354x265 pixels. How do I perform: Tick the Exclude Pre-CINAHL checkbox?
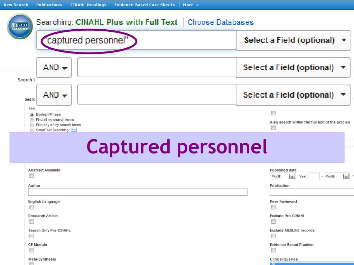coord(273,222)
